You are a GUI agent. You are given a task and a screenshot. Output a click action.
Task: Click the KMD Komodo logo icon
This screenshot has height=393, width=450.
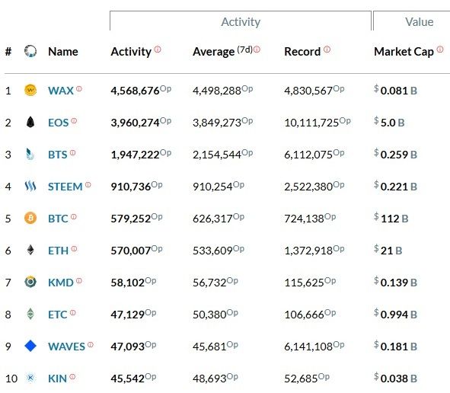click(x=30, y=282)
